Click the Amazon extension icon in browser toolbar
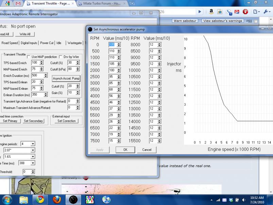The height and width of the screenshot is (205, 273). click(211, 12)
